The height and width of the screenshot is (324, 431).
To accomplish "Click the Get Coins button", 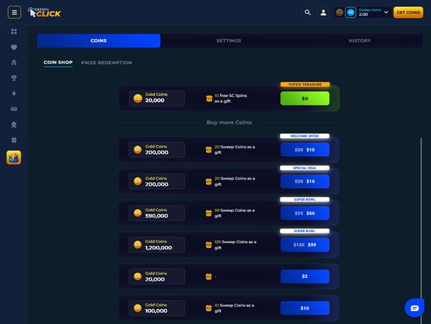I will click(408, 12).
